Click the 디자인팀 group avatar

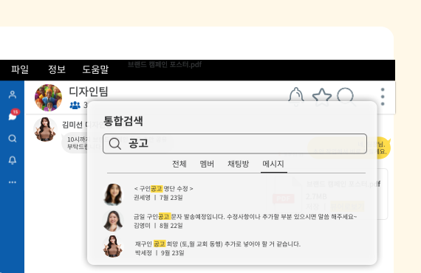[48, 97]
